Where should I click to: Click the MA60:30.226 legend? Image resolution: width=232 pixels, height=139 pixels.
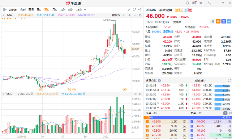coord(87,15)
